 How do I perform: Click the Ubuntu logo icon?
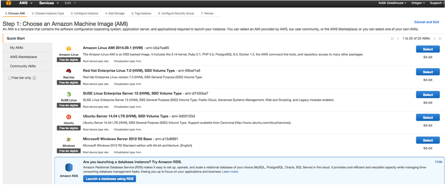coord(69,117)
